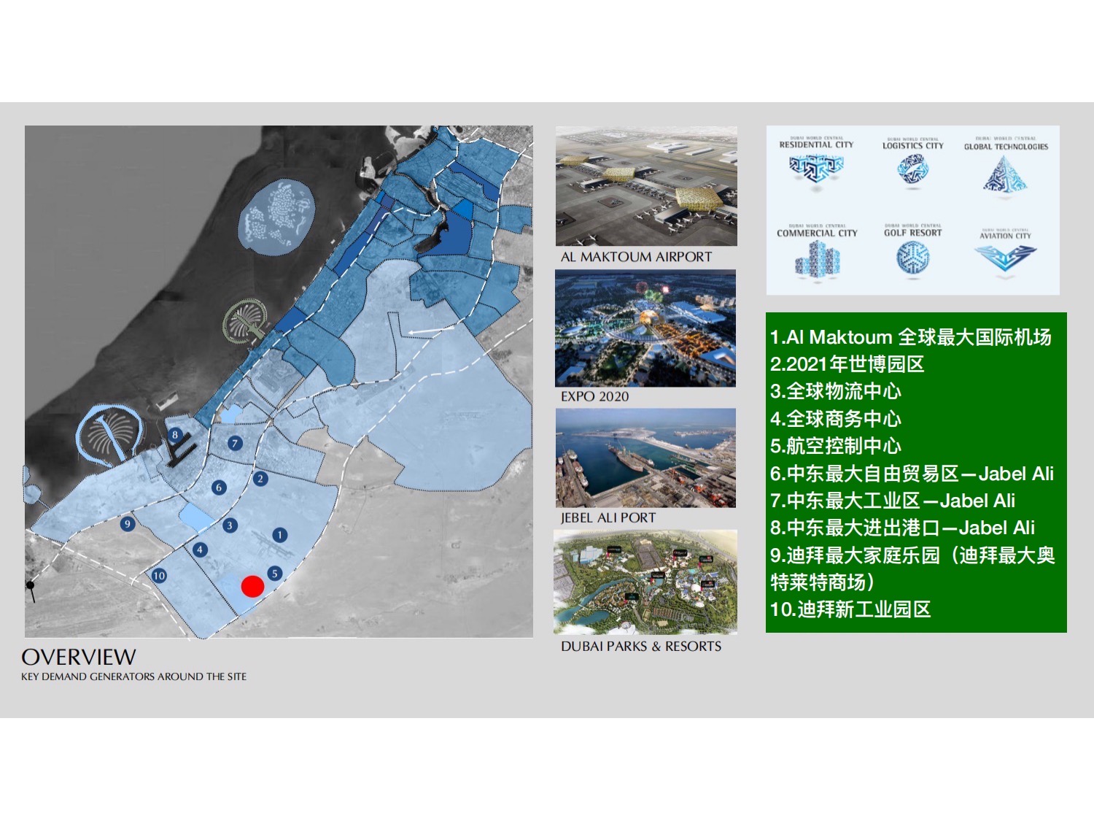Click map marker number 1
Image resolution: width=1094 pixels, height=821 pixels.
tap(279, 535)
